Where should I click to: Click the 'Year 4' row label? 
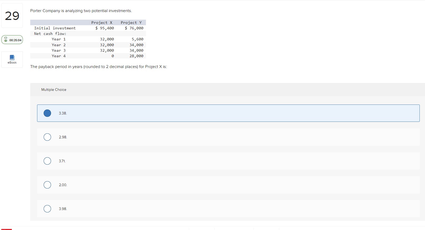tap(59, 56)
